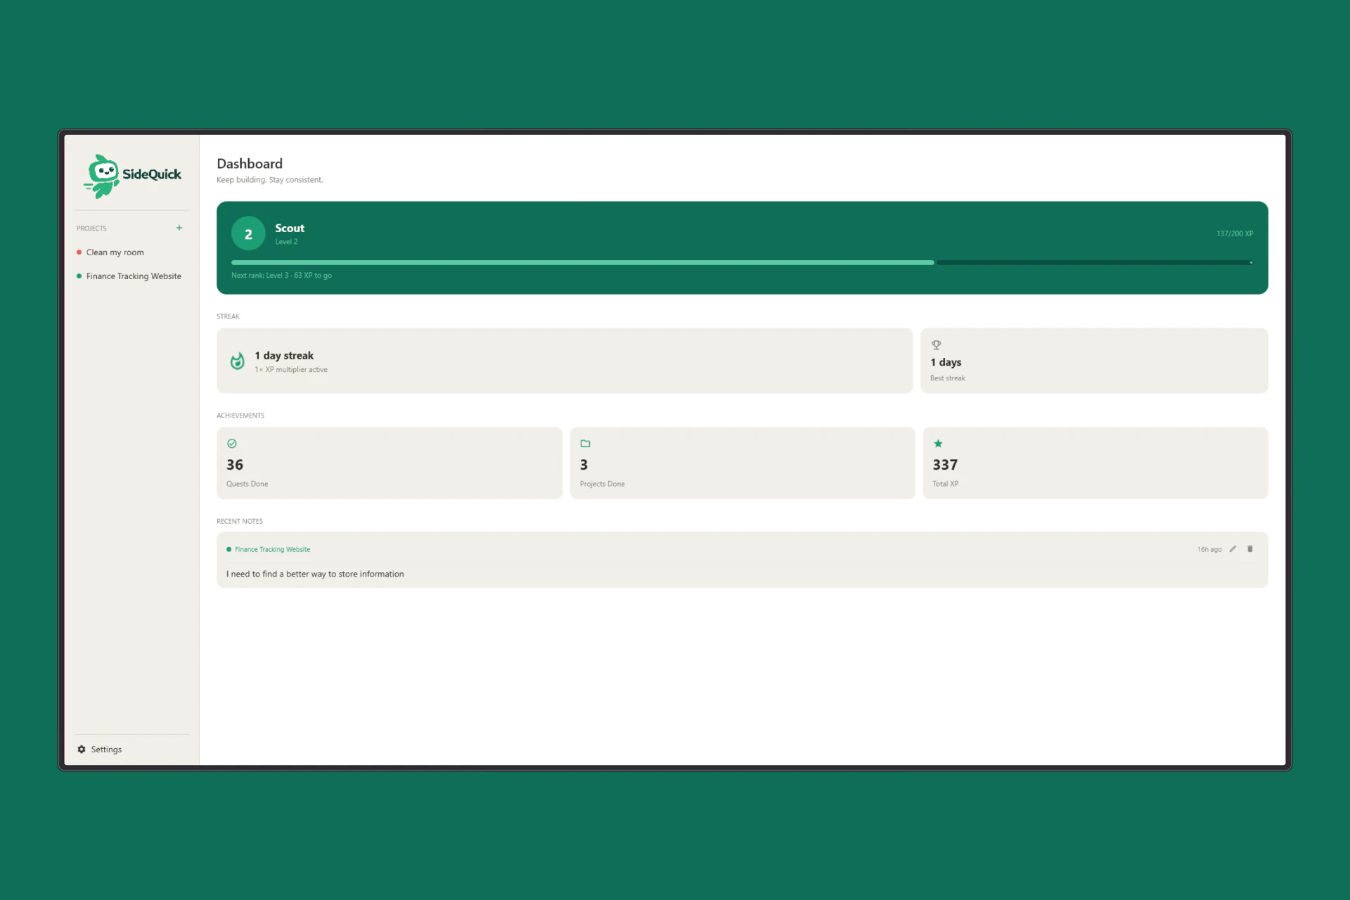Toggle the green dot beside Finance Tracking Website

[79, 276]
